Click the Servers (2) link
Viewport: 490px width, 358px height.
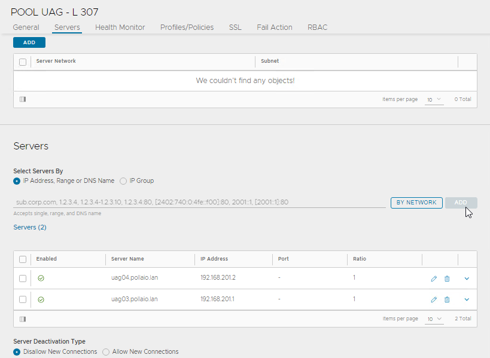30,227
